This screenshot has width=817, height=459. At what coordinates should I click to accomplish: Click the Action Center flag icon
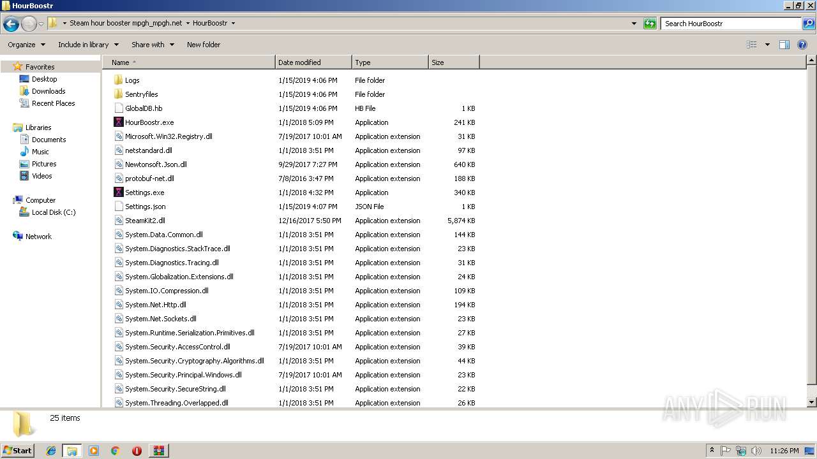pyautogui.click(x=726, y=451)
